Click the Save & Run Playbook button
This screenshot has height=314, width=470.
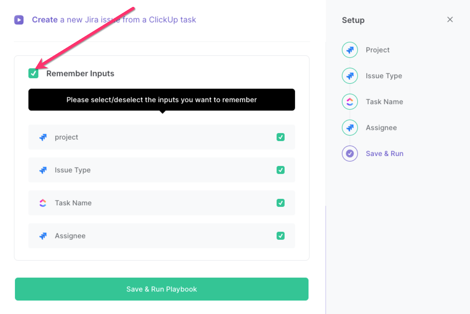click(x=162, y=289)
